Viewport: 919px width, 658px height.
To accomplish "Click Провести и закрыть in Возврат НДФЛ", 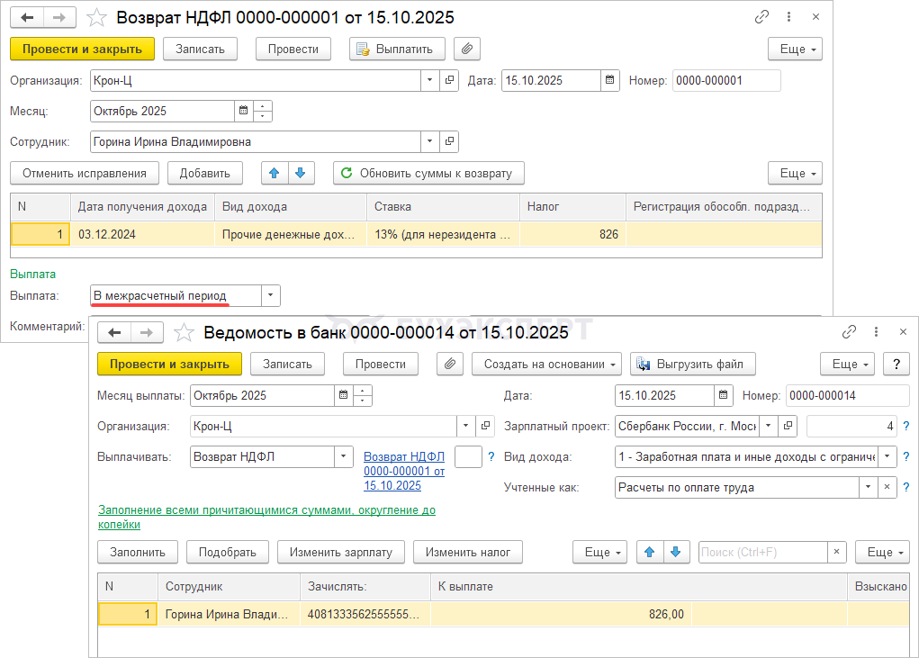I will click(82, 50).
